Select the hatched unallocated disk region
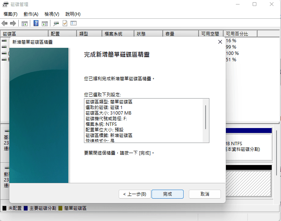The width and height of the screenshot is (281, 221). tap(249, 183)
